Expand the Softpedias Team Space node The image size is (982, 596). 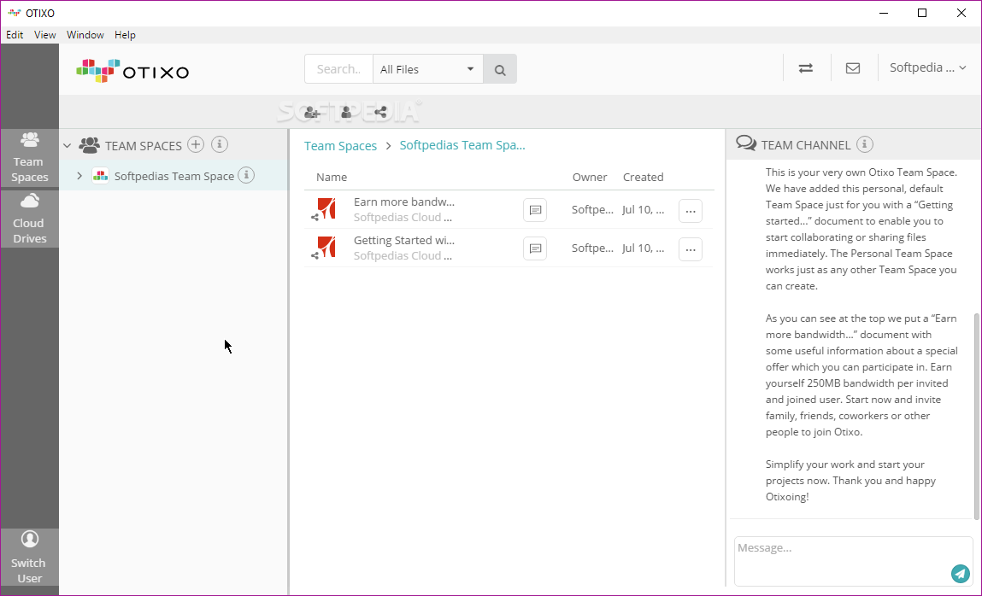[x=79, y=176]
